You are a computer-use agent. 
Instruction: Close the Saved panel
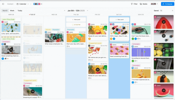tap(173, 11)
